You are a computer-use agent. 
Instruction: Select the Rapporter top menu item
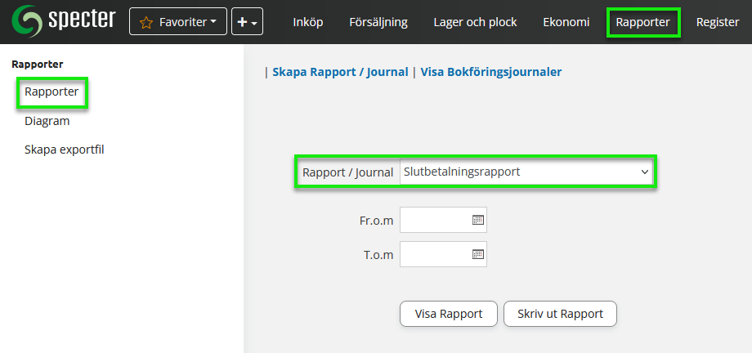[x=643, y=22]
